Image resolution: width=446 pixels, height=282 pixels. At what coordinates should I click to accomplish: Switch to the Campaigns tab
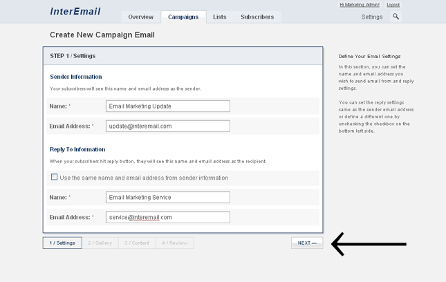183,17
